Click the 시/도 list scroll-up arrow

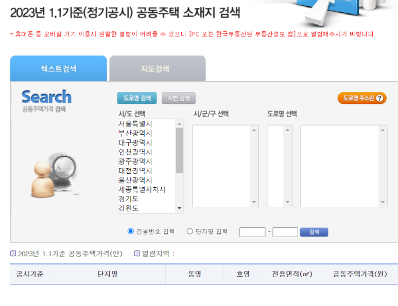[180, 124]
